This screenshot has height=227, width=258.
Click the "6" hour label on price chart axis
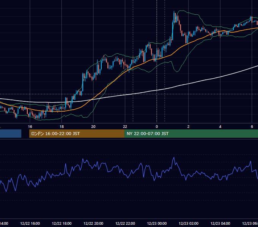point(252,127)
